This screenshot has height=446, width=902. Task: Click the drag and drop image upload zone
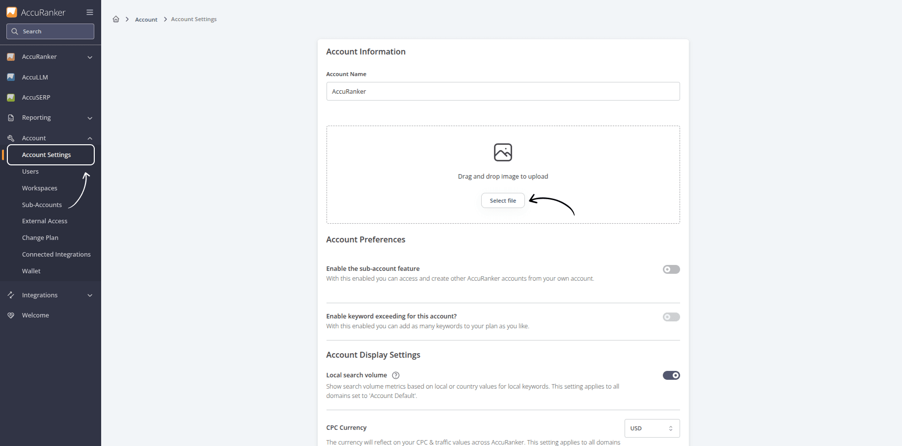click(503, 175)
